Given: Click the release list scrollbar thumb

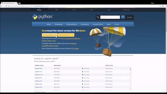Looking at the screenshot, I should [130, 69].
